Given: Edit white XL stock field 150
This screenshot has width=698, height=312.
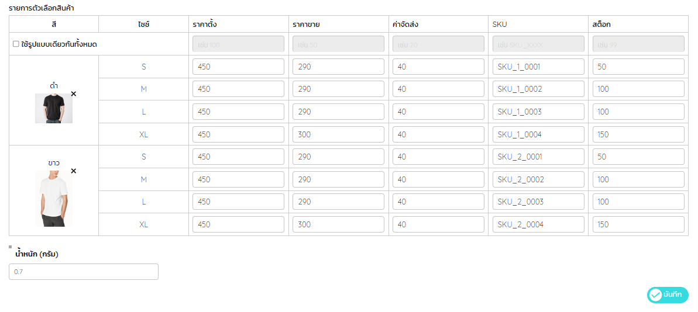Looking at the screenshot, I should point(638,224).
